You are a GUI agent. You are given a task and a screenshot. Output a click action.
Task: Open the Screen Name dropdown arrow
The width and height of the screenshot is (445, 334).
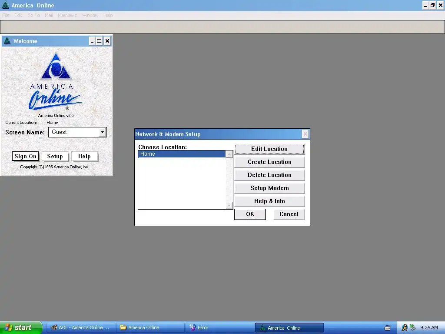pyautogui.click(x=102, y=132)
